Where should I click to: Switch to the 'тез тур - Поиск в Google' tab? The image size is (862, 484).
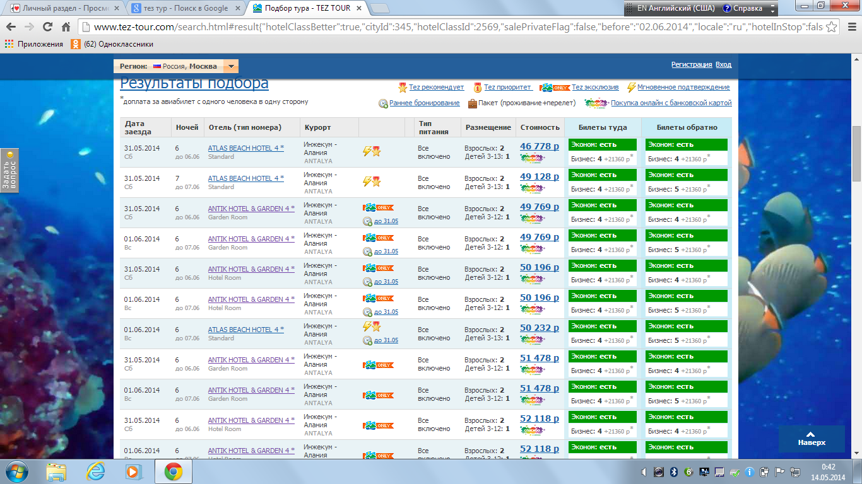184,8
